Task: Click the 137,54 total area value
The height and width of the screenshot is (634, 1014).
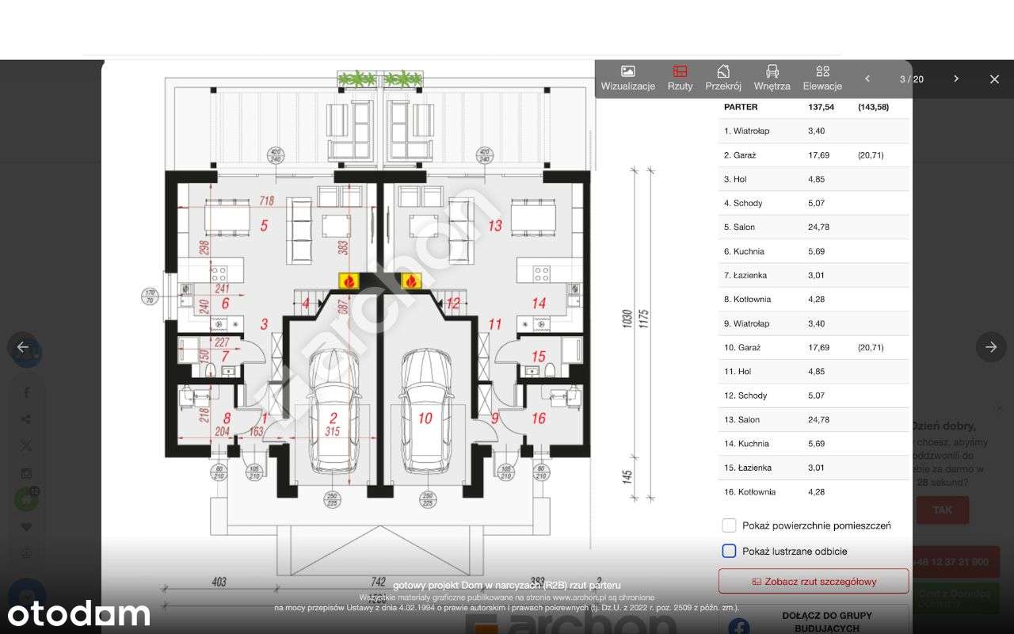Action: click(x=821, y=107)
